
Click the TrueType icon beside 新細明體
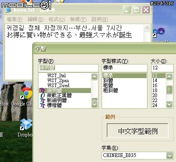coord(43,100)
